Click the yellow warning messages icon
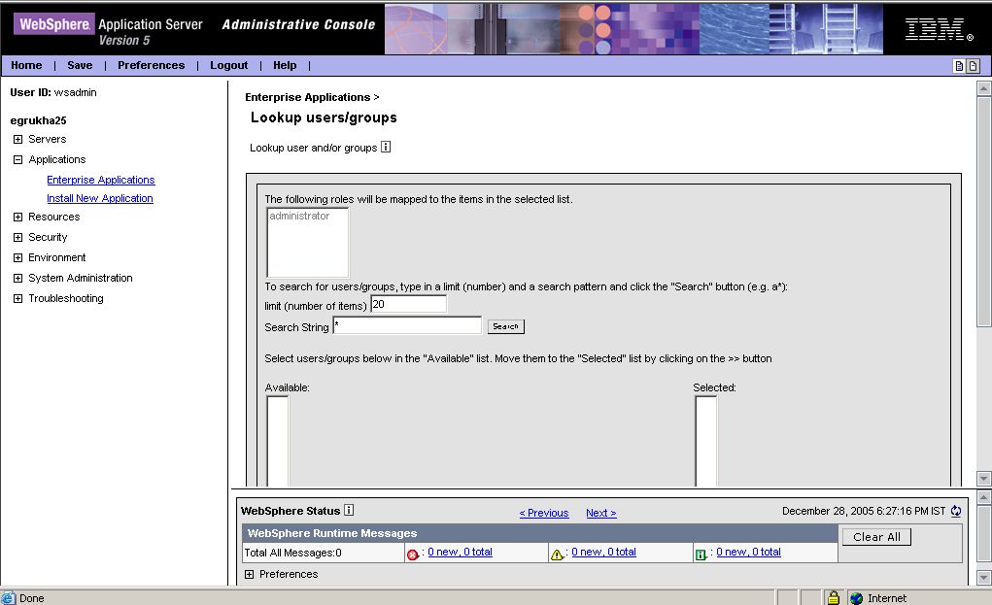The width and height of the screenshot is (992, 605). click(x=557, y=555)
